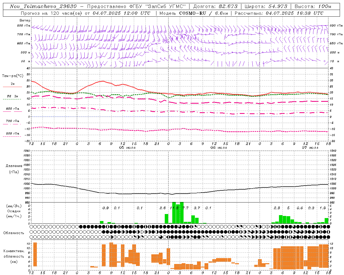Click the latitude value Широта: 54.973

(x=266, y=6)
